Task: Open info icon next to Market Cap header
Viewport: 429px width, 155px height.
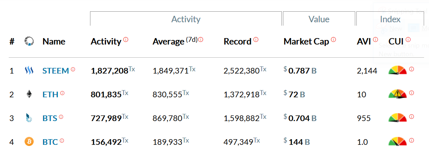Action: click(x=333, y=40)
